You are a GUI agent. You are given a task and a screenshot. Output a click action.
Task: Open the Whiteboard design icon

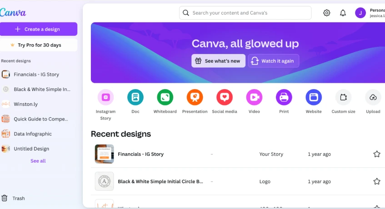(165, 97)
